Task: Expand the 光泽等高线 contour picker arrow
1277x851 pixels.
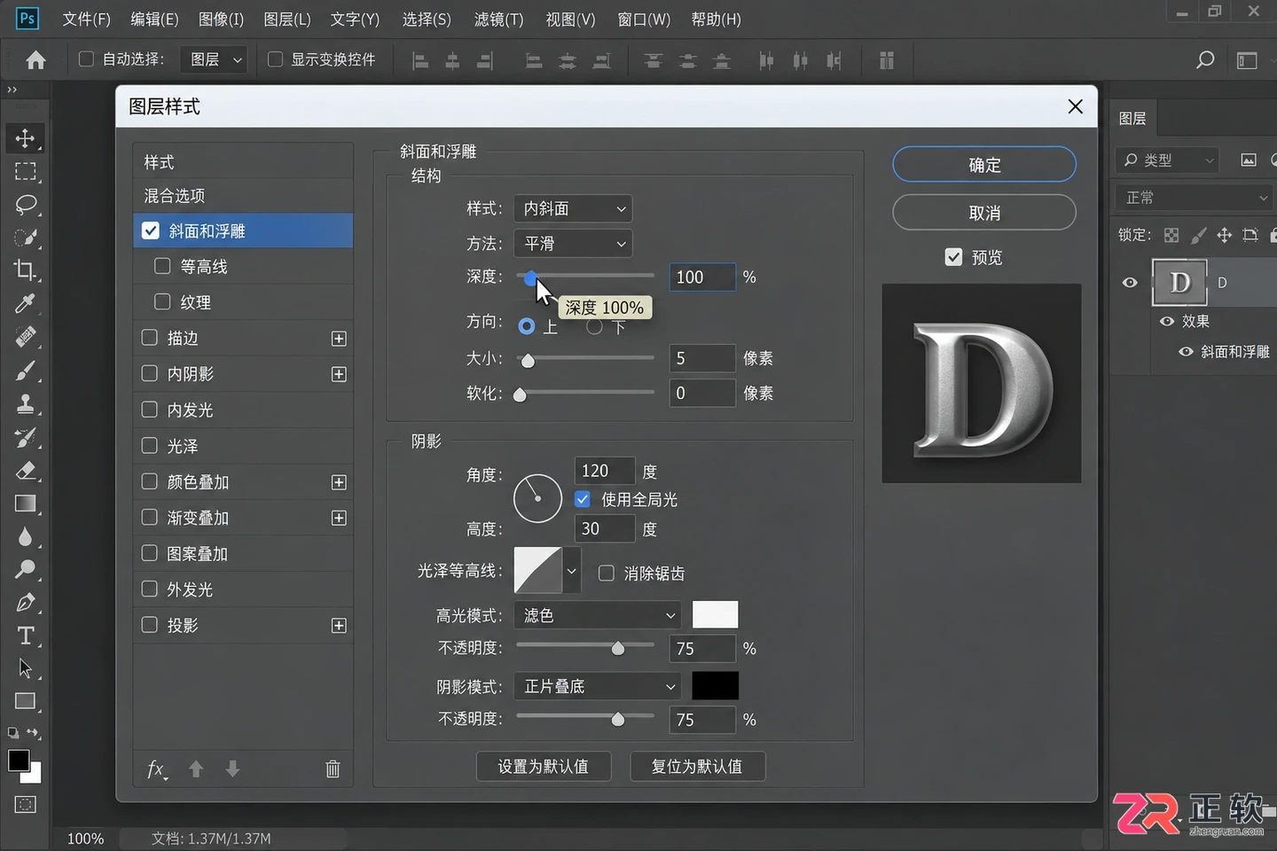Action: coord(572,571)
